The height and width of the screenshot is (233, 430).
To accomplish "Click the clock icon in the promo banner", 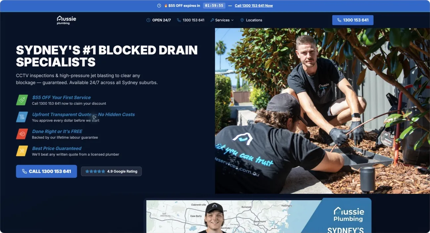I will (x=159, y=6).
